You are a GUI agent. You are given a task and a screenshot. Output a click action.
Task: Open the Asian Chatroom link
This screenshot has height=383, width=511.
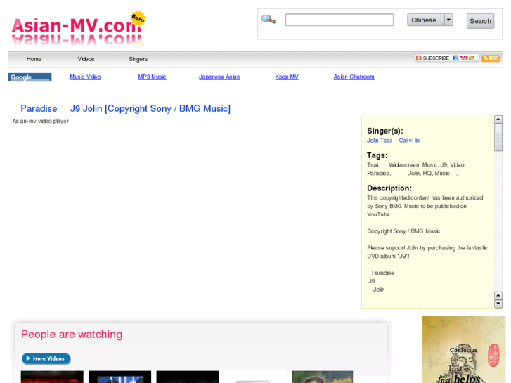[354, 77]
